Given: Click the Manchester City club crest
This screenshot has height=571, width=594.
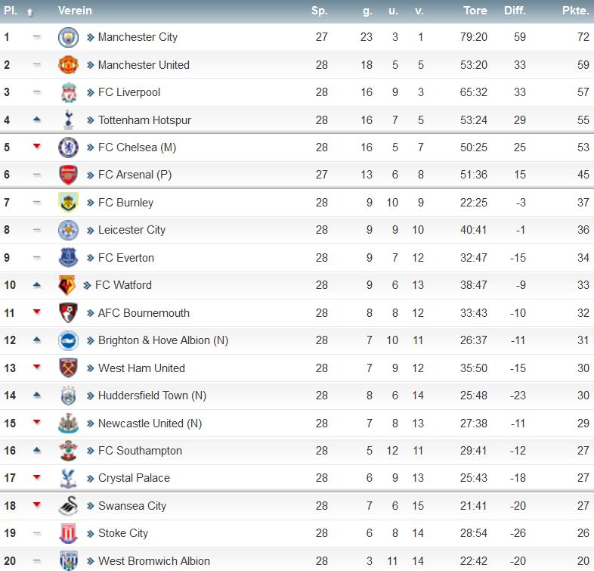Looking at the screenshot, I should [68, 37].
